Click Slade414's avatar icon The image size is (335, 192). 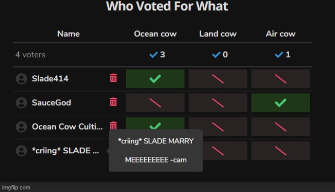click(x=21, y=79)
